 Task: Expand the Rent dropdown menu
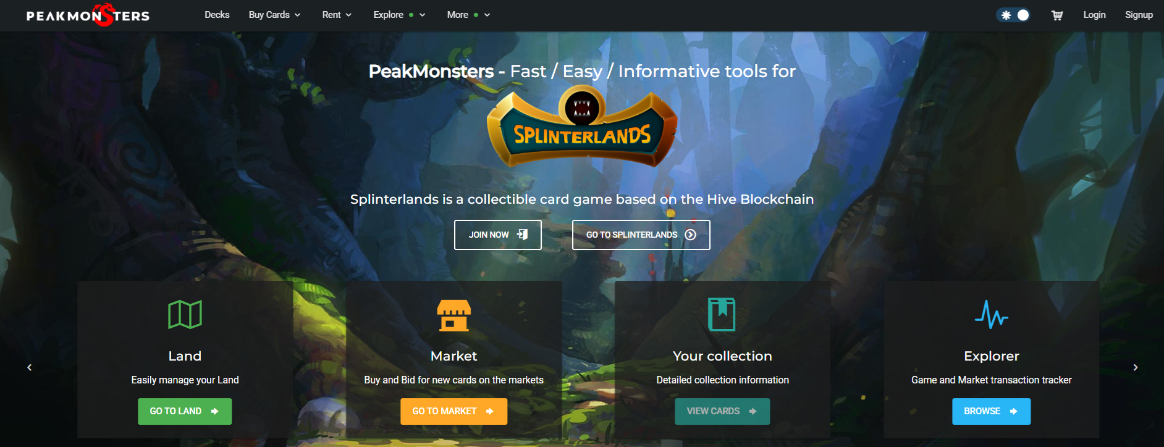pyautogui.click(x=337, y=15)
